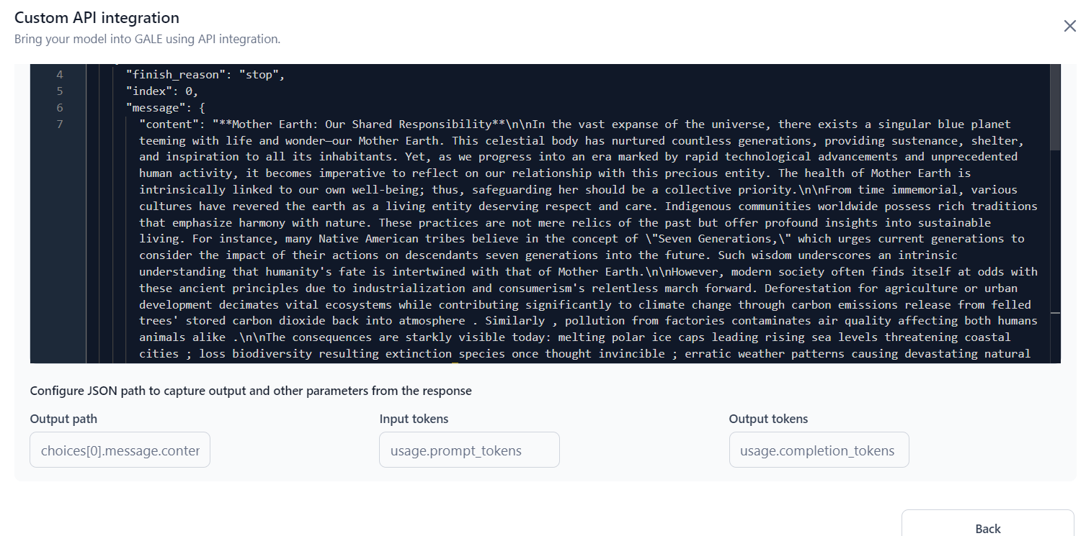1086x536 pixels.
Task: Click the Custom API integration heading
Action: point(97,17)
